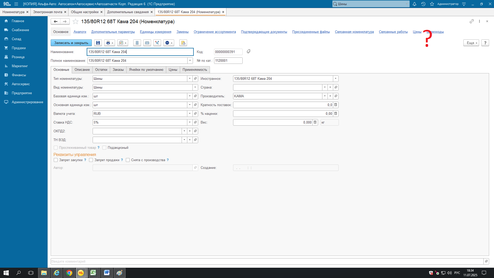494x278 pixels.
Task: Click the catalog card toolbar icon
Action: tap(147, 43)
